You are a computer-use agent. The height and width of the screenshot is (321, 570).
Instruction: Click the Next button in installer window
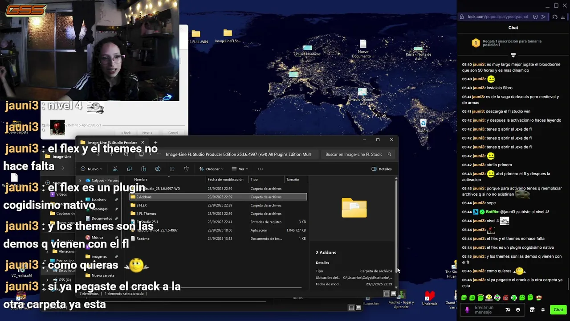(147, 133)
